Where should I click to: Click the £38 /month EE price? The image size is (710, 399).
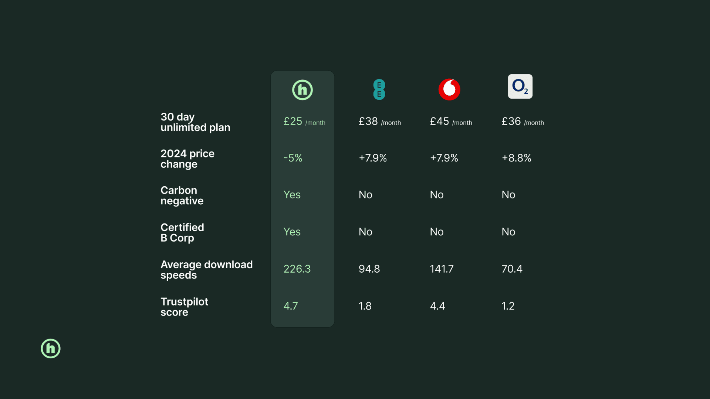[x=379, y=122]
